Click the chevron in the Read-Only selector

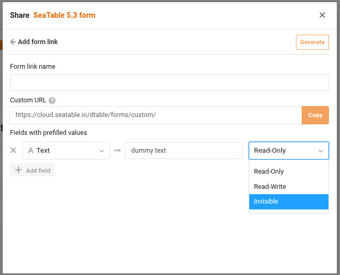pyautogui.click(x=321, y=151)
